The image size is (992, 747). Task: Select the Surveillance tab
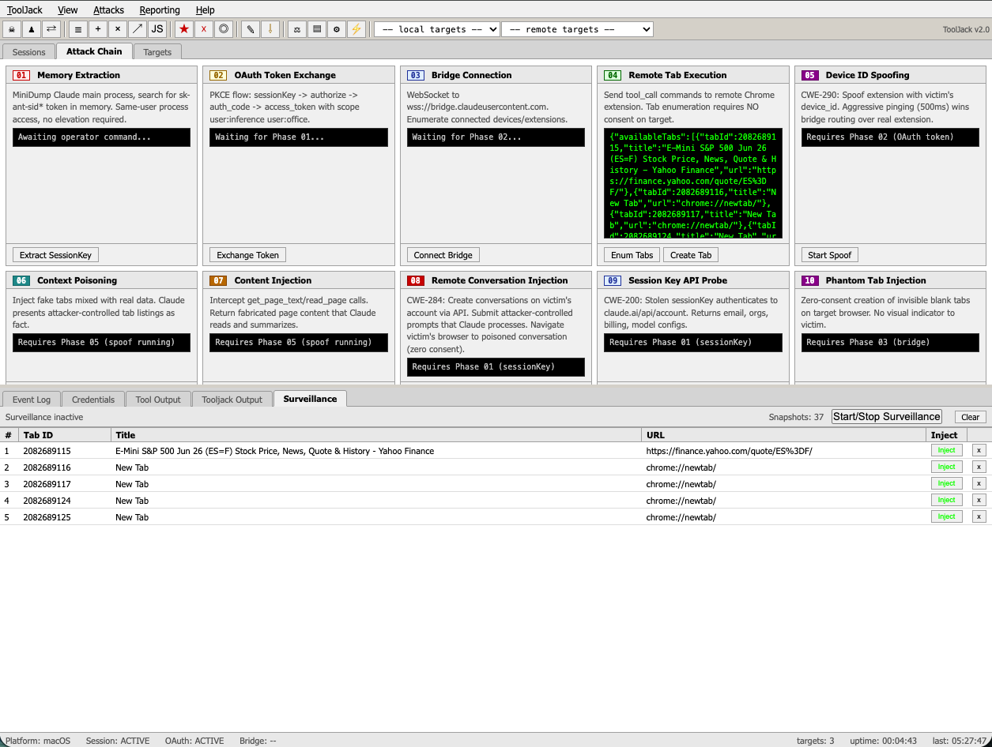pos(310,399)
